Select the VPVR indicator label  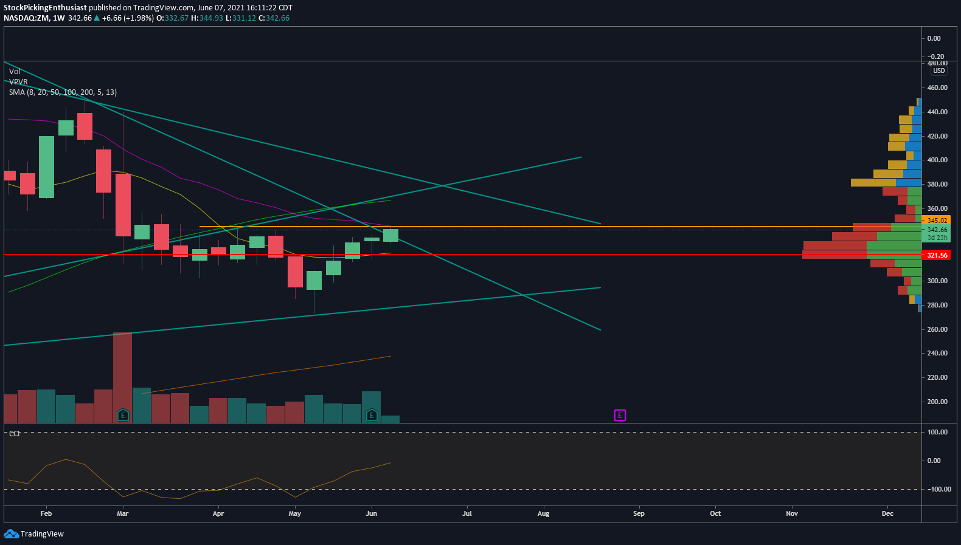pos(18,82)
